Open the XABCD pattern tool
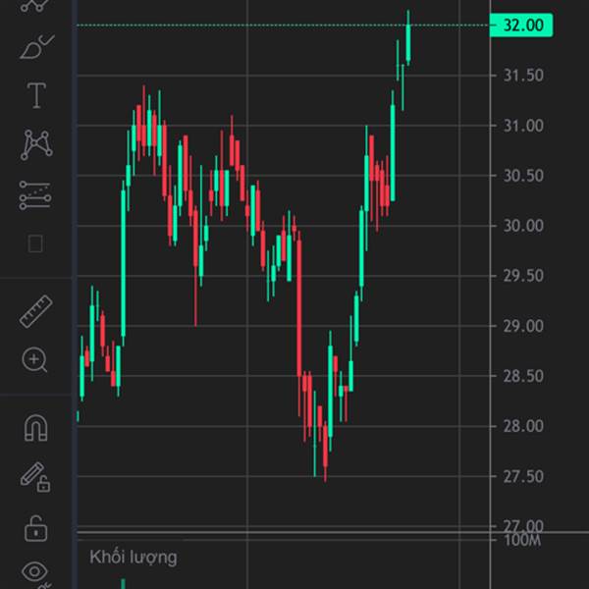 pos(36,144)
